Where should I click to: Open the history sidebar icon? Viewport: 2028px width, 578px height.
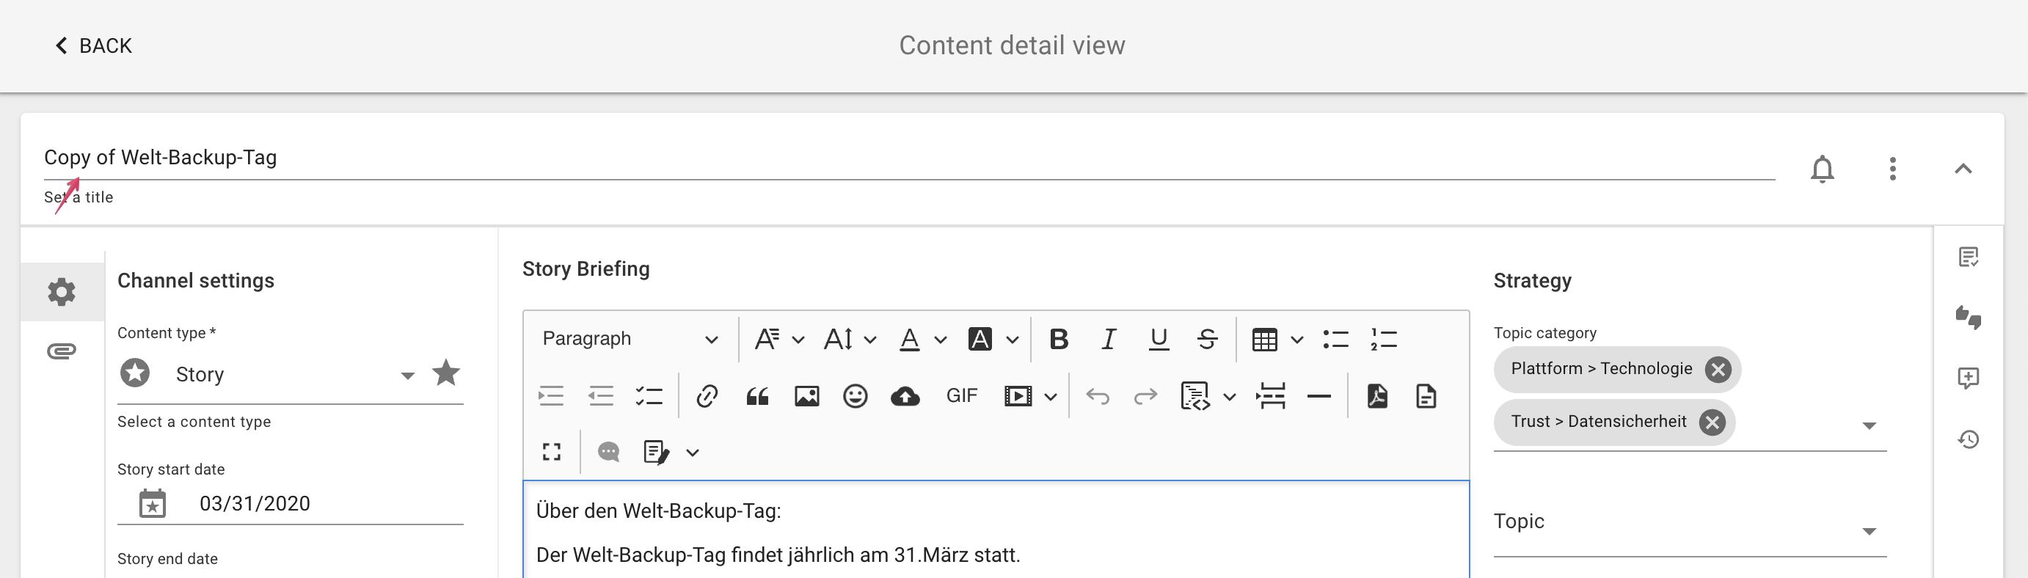[1968, 439]
